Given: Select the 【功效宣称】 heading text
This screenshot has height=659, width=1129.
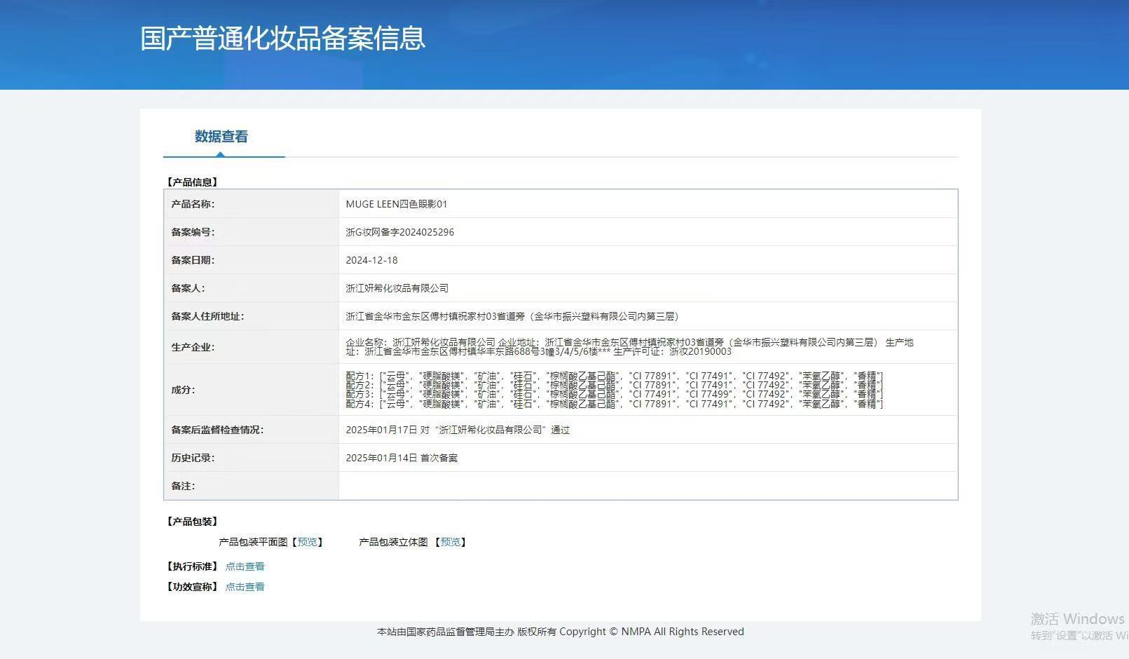Looking at the screenshot, I should tap(192, 587).
